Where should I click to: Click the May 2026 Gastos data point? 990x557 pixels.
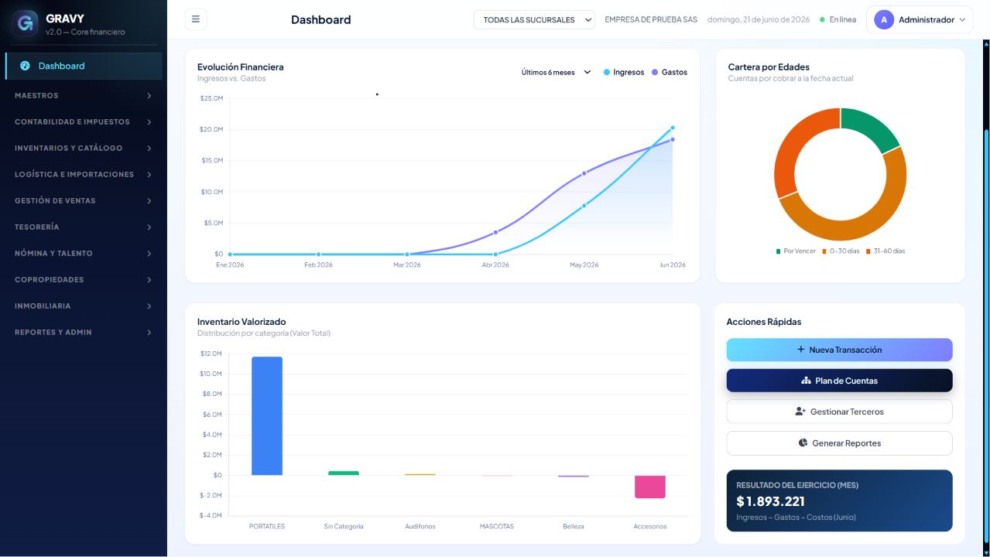pos(584,173)
